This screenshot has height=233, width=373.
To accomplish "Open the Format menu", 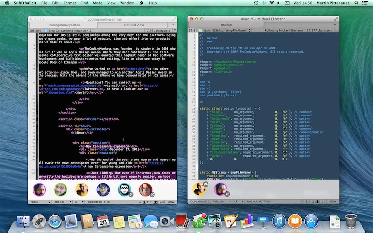I will pos(69,3).
